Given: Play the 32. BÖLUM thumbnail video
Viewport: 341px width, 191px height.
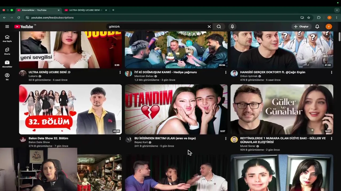Looking at the screenshot, I should click(70, 109).
